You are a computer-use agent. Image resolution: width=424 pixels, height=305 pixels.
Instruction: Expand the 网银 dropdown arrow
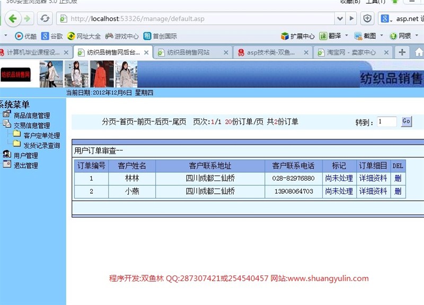point(417,35)
